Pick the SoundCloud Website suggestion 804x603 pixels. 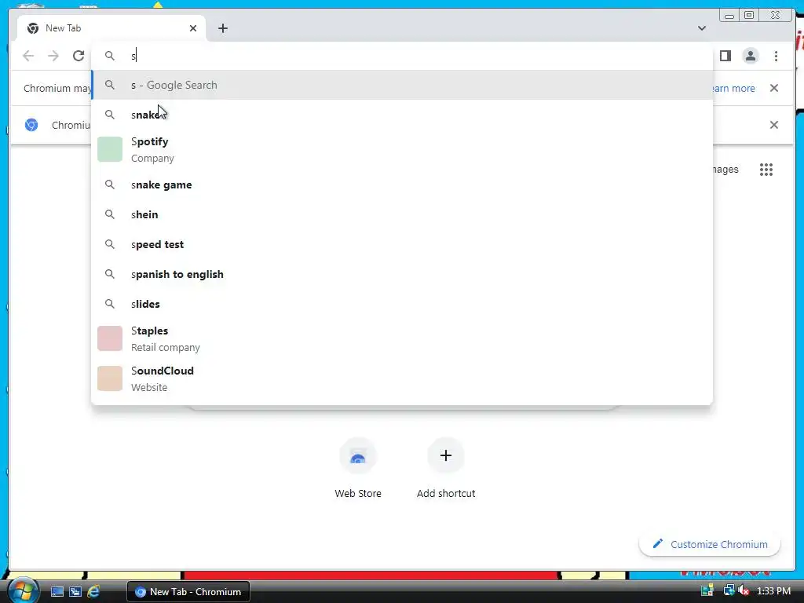(x=402, y=378)
